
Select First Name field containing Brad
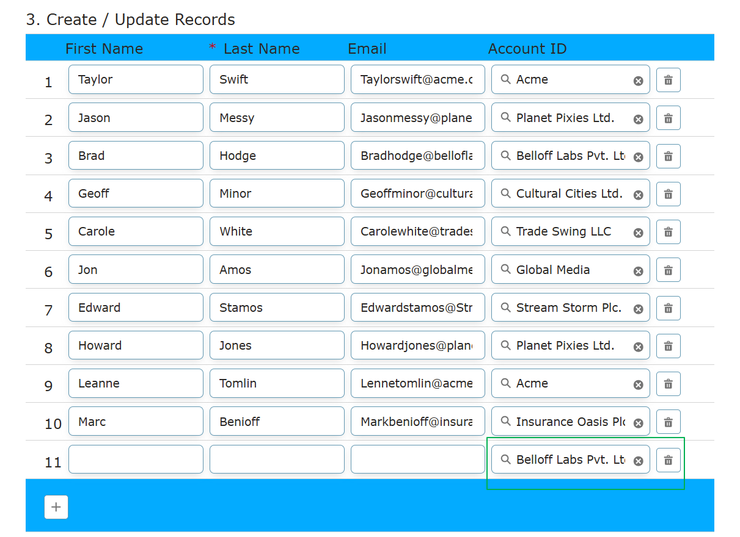pos(136,156)
